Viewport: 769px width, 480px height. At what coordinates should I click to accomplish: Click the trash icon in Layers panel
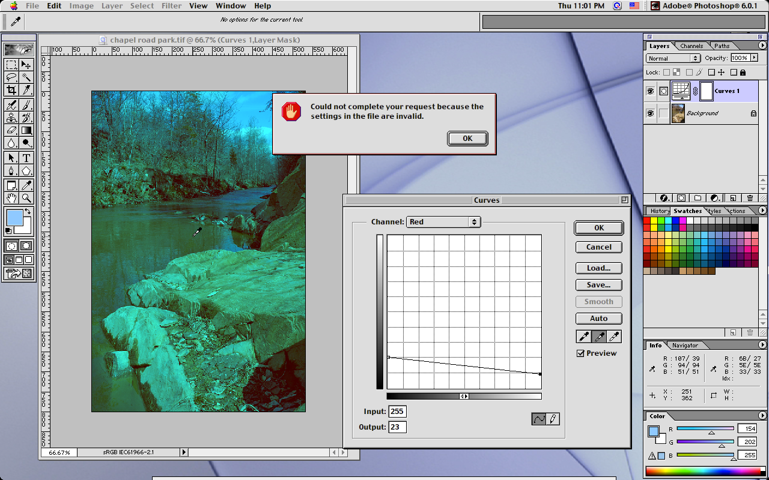click(x=750, y=198)
